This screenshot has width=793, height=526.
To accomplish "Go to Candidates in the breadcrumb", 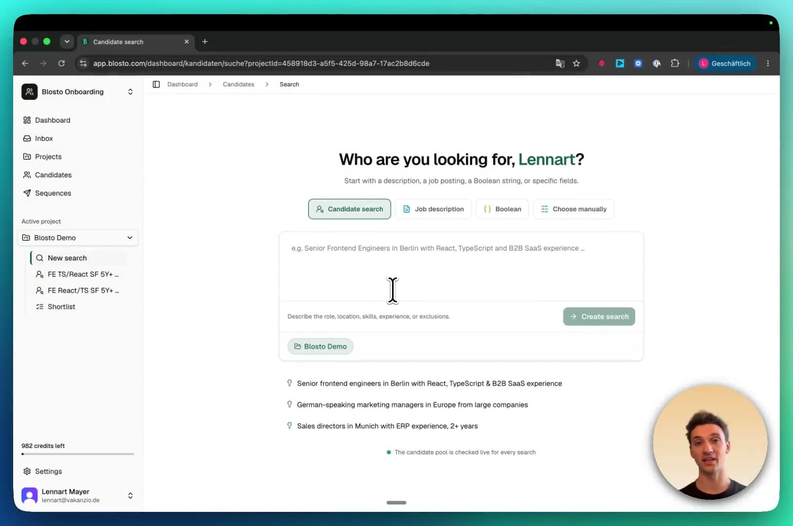I will click(x=238, y=84).
